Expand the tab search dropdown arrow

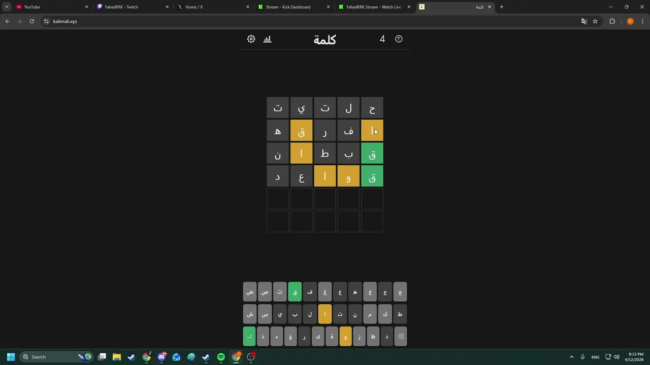point(7,7)
